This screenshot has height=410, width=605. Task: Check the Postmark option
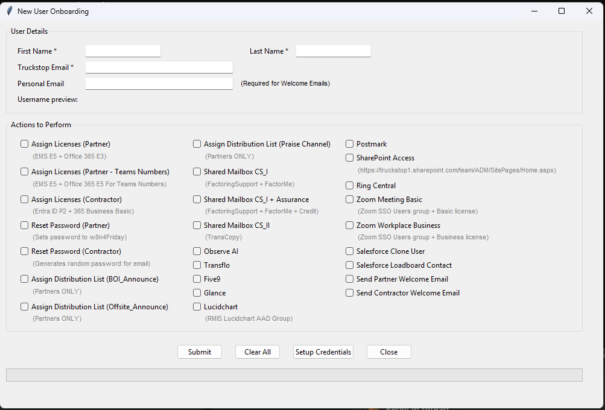coord(349,143)
